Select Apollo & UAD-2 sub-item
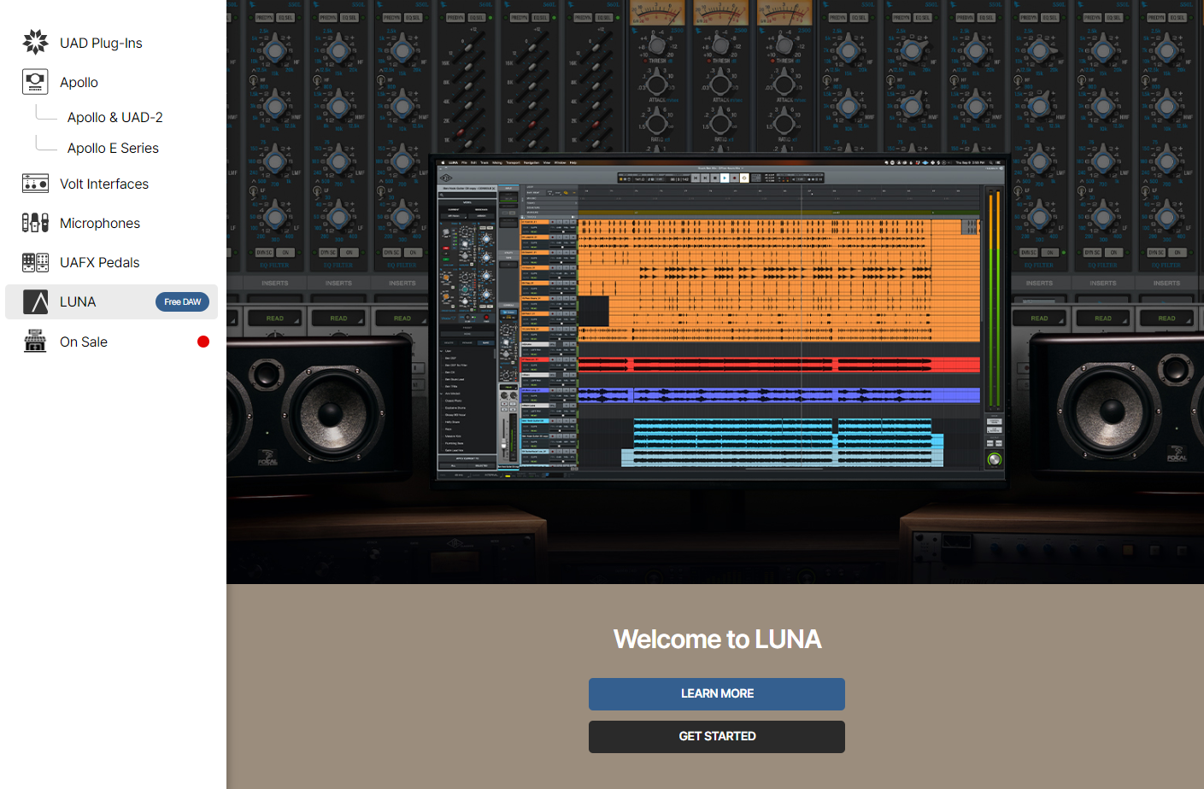Image resolution: width=1204 pixels, height=789 pixels. tap(115, 117)
